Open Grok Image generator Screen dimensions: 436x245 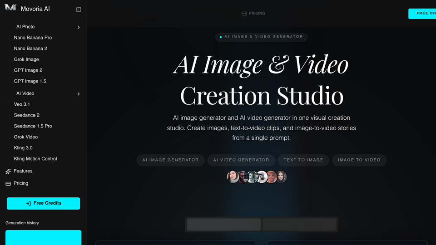(26, 59)
